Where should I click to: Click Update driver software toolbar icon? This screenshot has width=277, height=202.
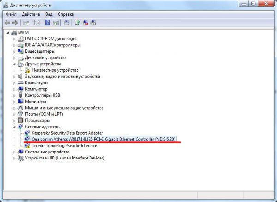[x=77, y=23]
